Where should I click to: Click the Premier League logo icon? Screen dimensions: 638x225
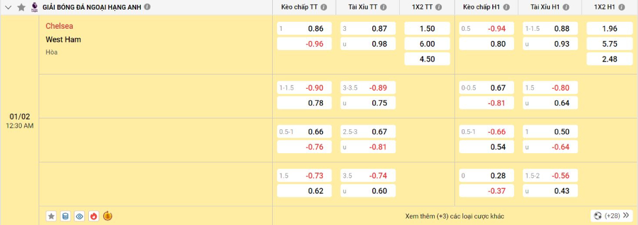35,7
